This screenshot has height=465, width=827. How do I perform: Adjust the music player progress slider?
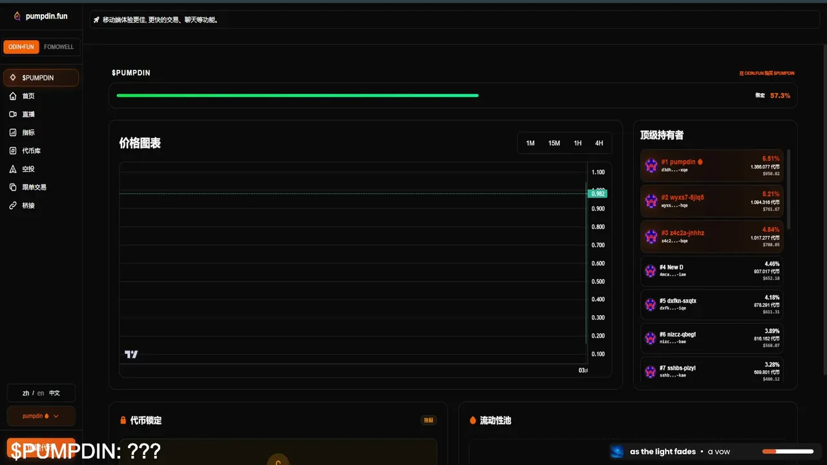788,451
